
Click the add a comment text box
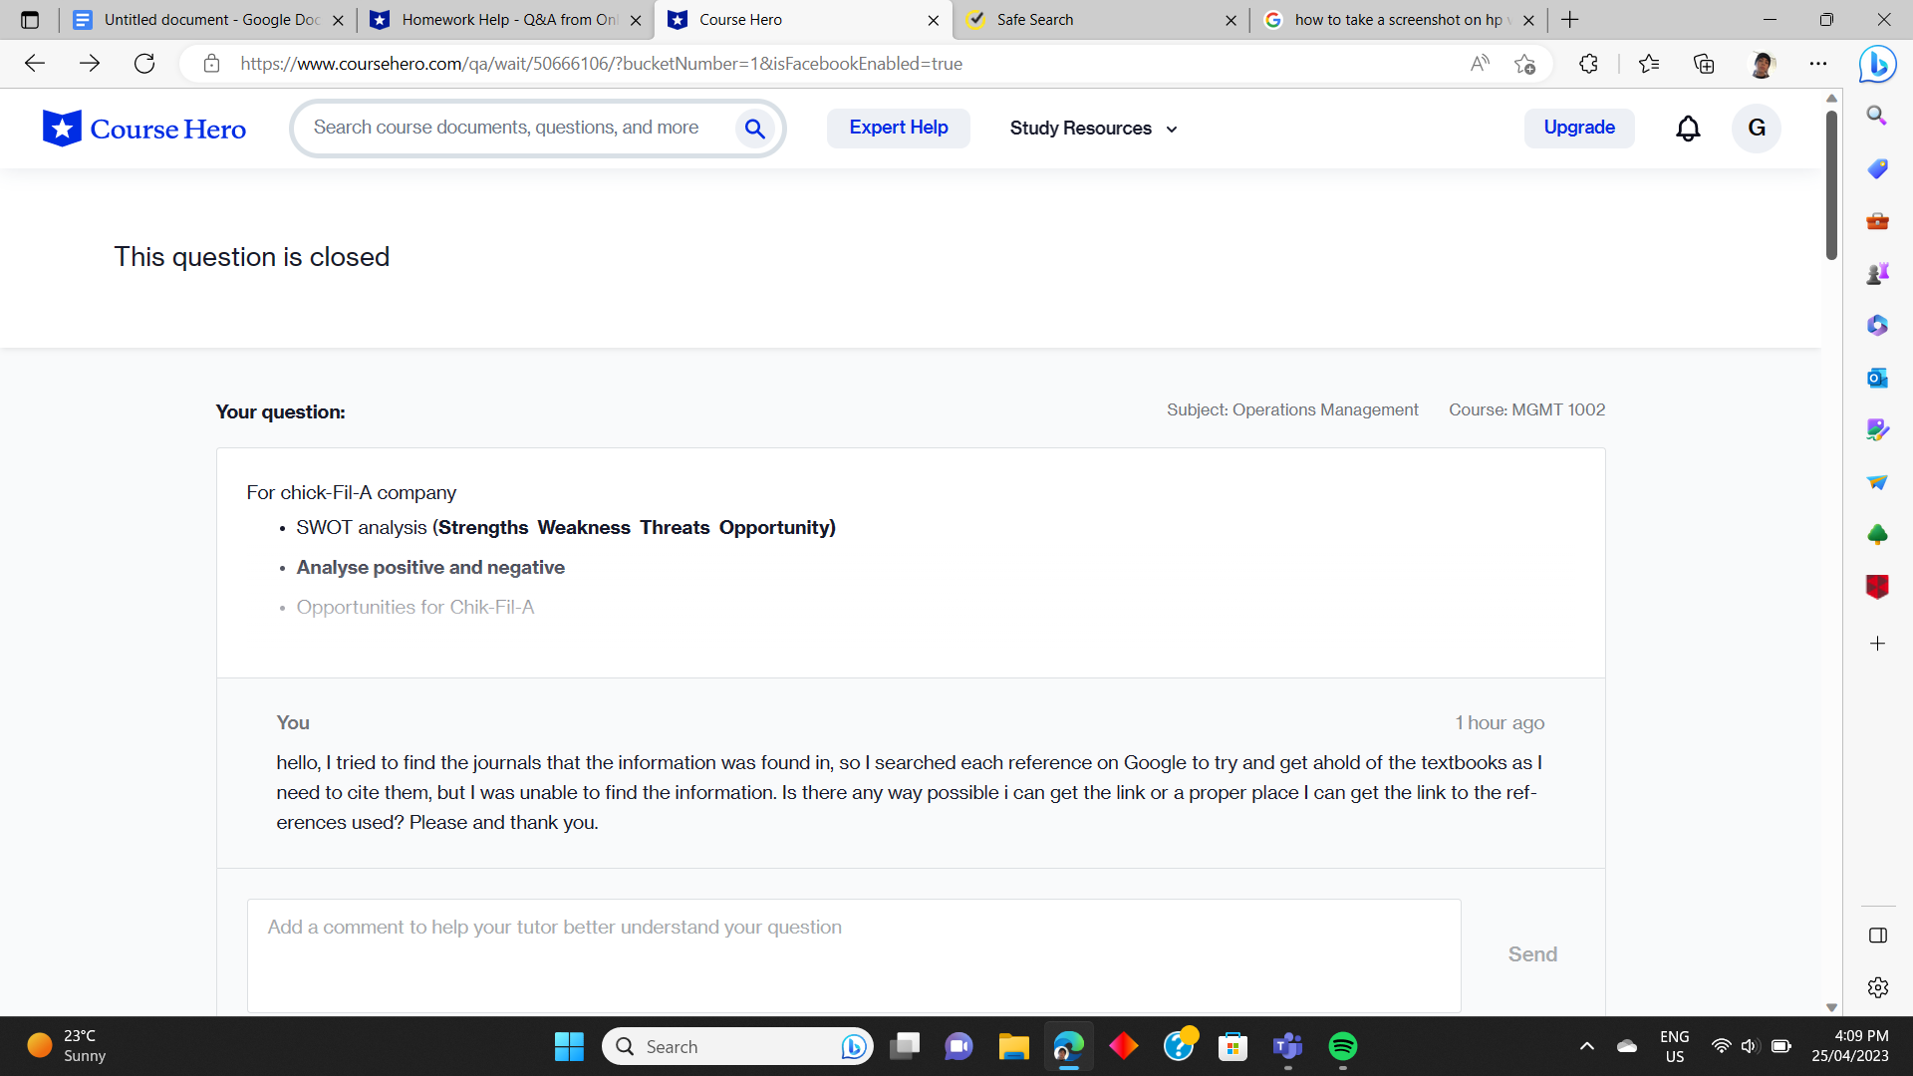pyautogui.click(x=853, y=954)
